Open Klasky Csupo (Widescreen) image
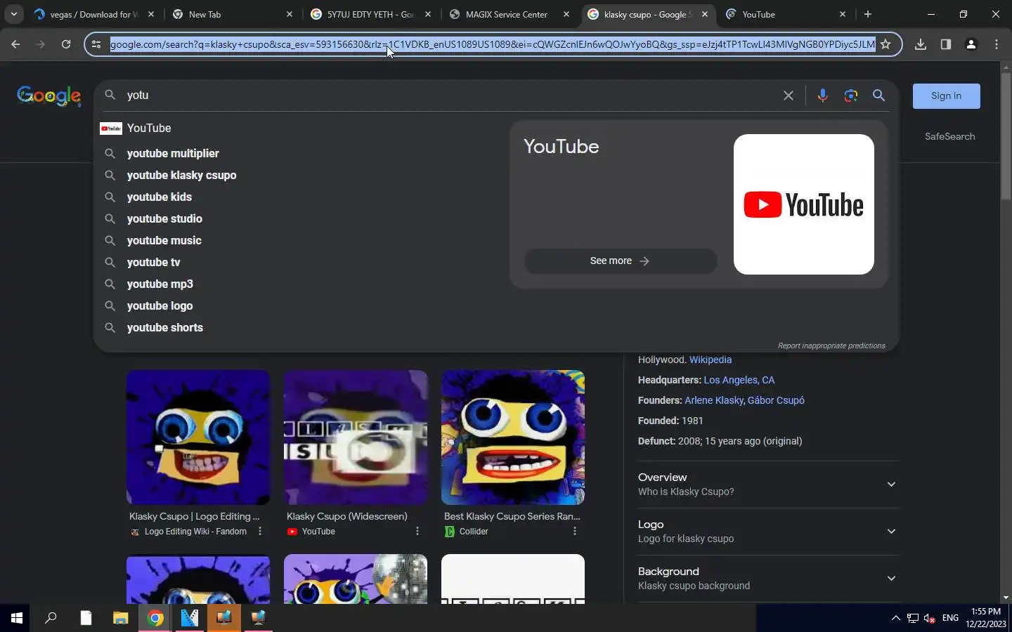 pyautogui.click(x=356, y=437)
